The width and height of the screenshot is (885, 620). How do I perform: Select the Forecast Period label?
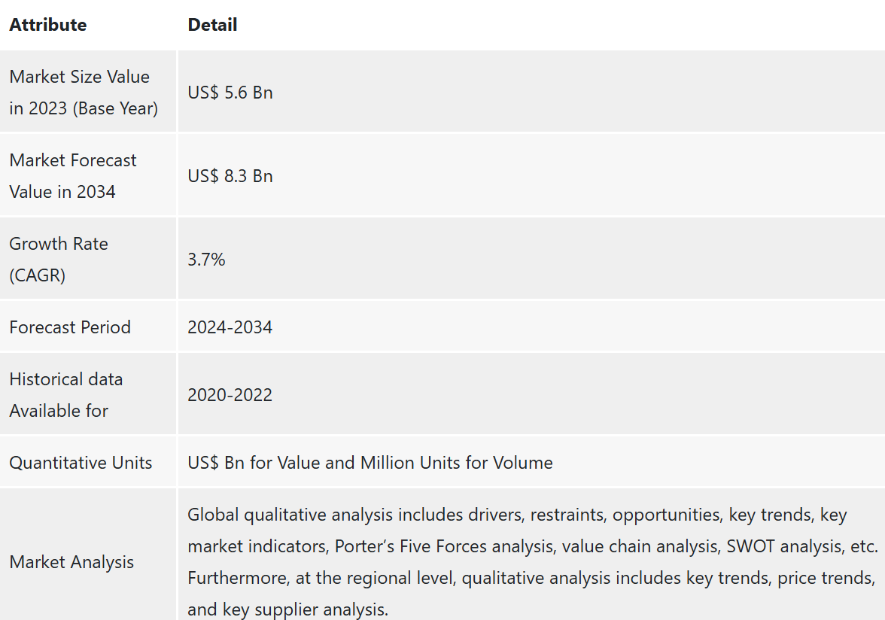click(x=70, y=327)
